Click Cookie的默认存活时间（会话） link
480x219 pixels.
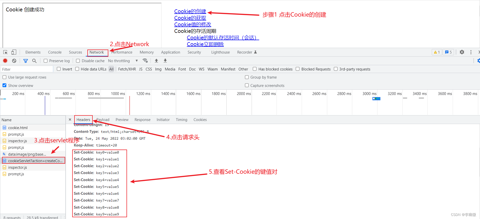pos(223,38)
